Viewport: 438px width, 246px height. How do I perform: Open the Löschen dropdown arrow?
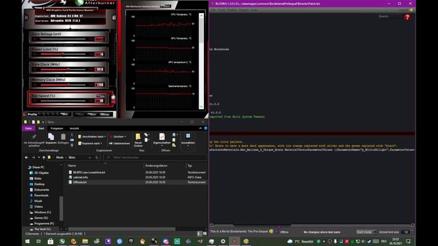[x=125, y=137]
